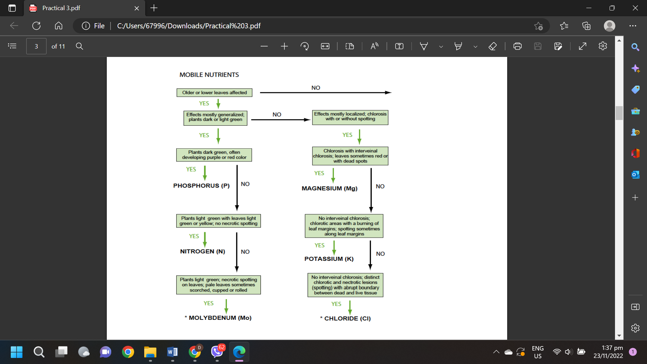
Task: Click the page number input field
Action: [36, 46]
